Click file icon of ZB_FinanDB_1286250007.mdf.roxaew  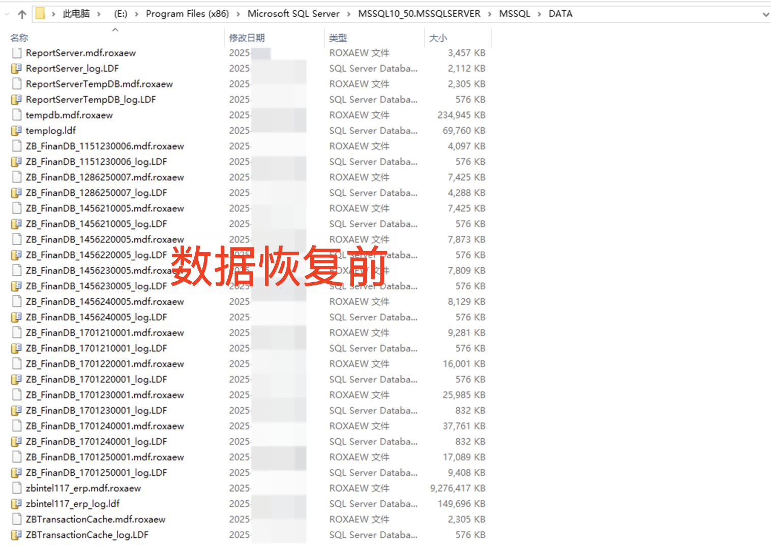click(17, 177)
